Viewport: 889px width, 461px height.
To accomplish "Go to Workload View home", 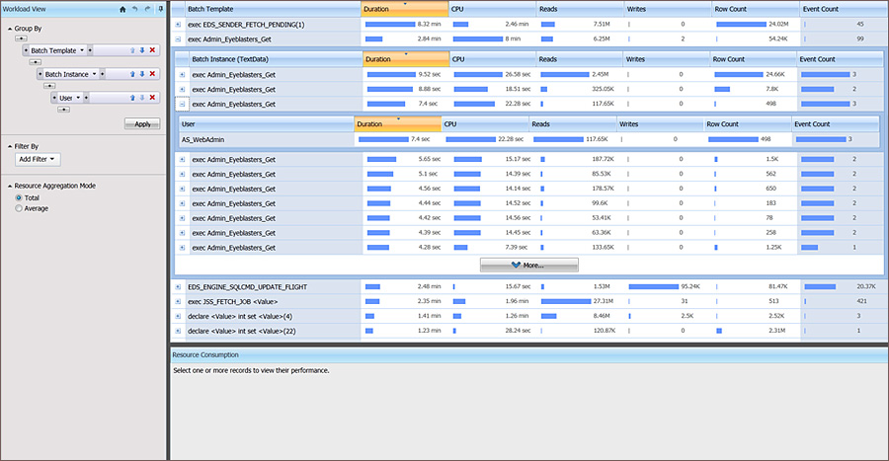I will (122, 9).
